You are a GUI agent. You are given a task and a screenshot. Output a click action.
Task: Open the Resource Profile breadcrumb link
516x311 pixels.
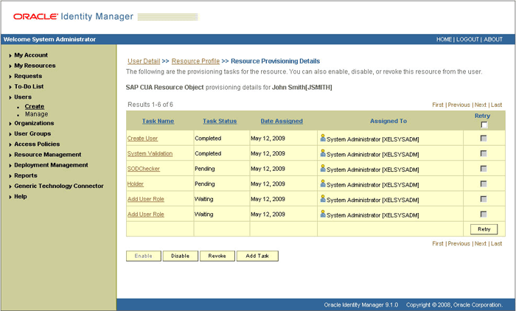coord(195,61)
